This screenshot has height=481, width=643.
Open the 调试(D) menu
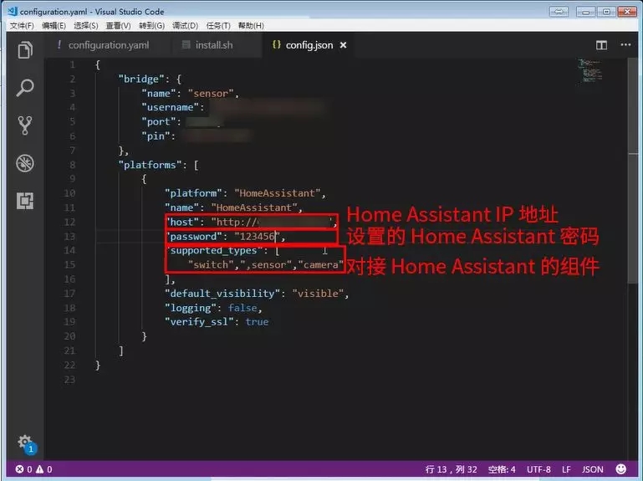tap(185, 25)
